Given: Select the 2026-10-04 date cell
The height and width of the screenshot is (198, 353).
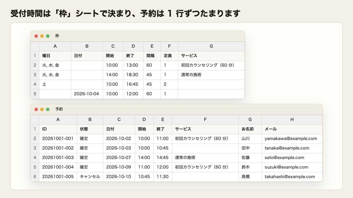Looking at the screenshot, I should [x=87, y=94].
